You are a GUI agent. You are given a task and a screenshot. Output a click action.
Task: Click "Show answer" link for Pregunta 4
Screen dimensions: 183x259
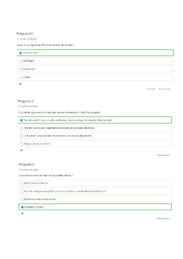click(x=165, y=89)
